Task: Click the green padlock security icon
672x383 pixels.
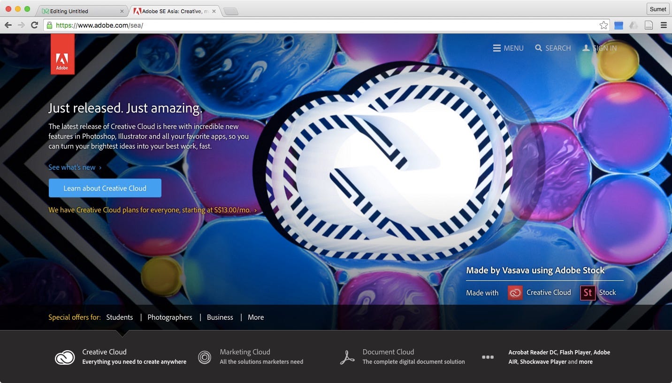Action: (49, 25)
